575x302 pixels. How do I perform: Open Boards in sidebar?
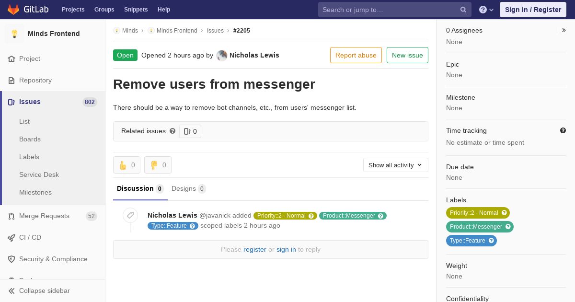coord(30,139)
